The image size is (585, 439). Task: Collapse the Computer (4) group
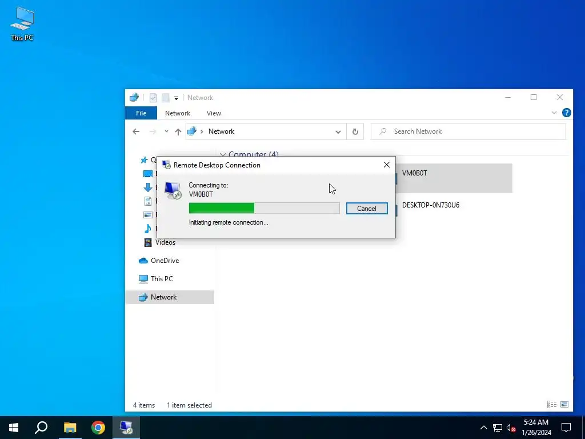(223, 154)
